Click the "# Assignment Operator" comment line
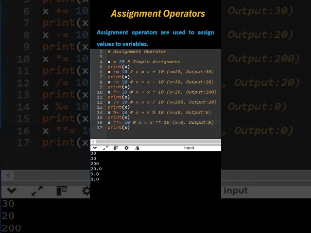Image resolution: width=311 pixels, height=233 pixels. click(x=137, y=52)
